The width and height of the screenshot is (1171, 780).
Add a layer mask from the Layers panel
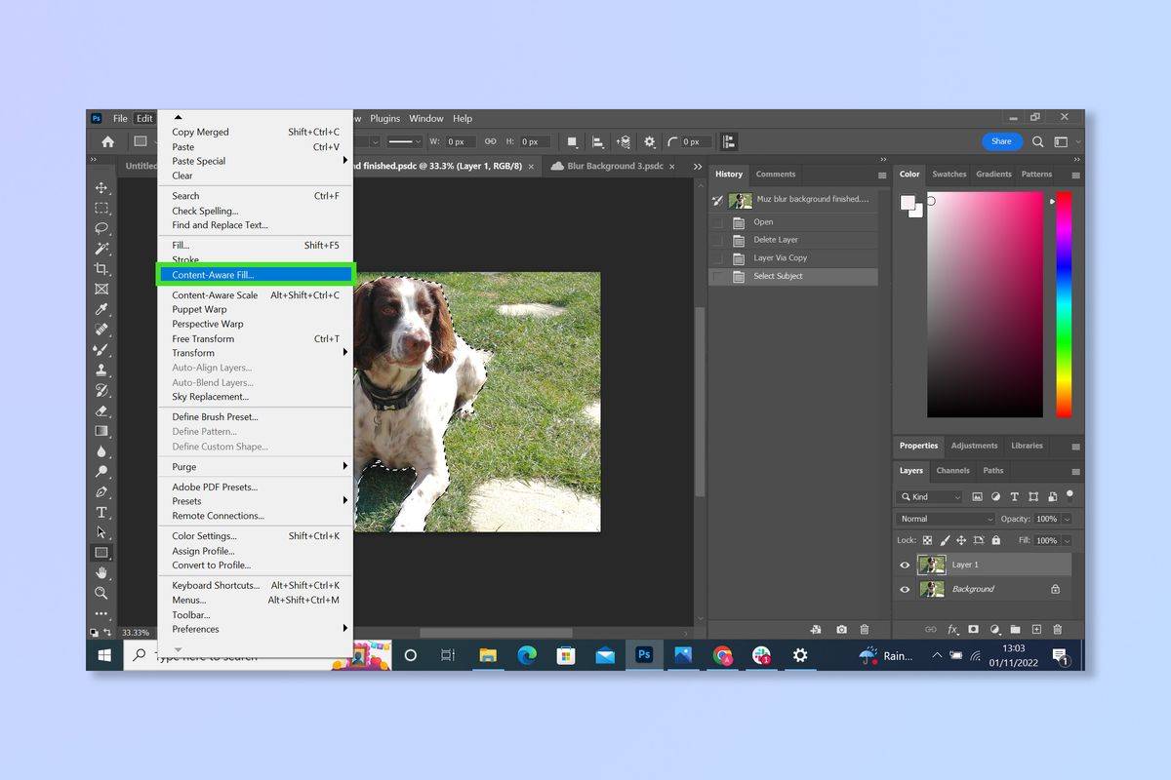pos(974,628)
